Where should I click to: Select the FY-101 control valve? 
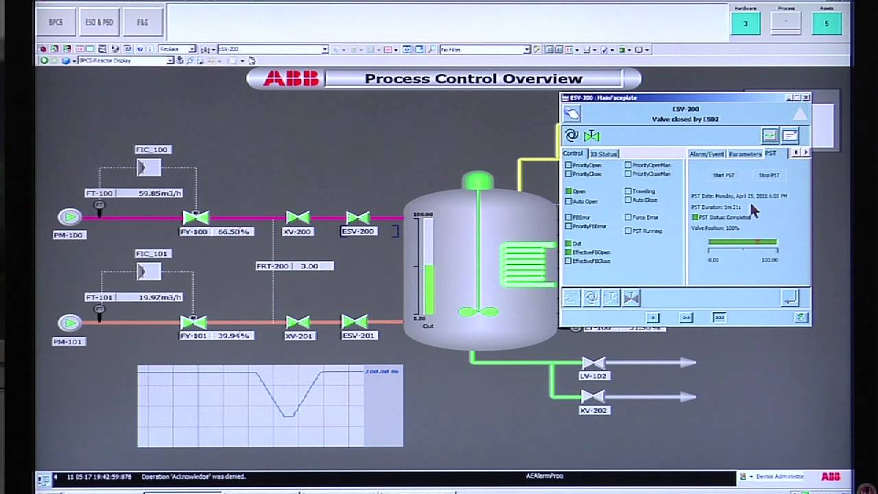click(193, 322)
